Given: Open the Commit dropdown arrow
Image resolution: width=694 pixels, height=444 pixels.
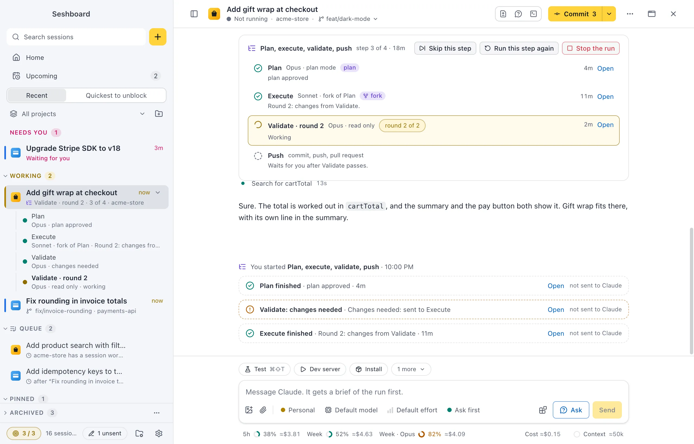Looking at the screenshot, I should tap(609, 14).
